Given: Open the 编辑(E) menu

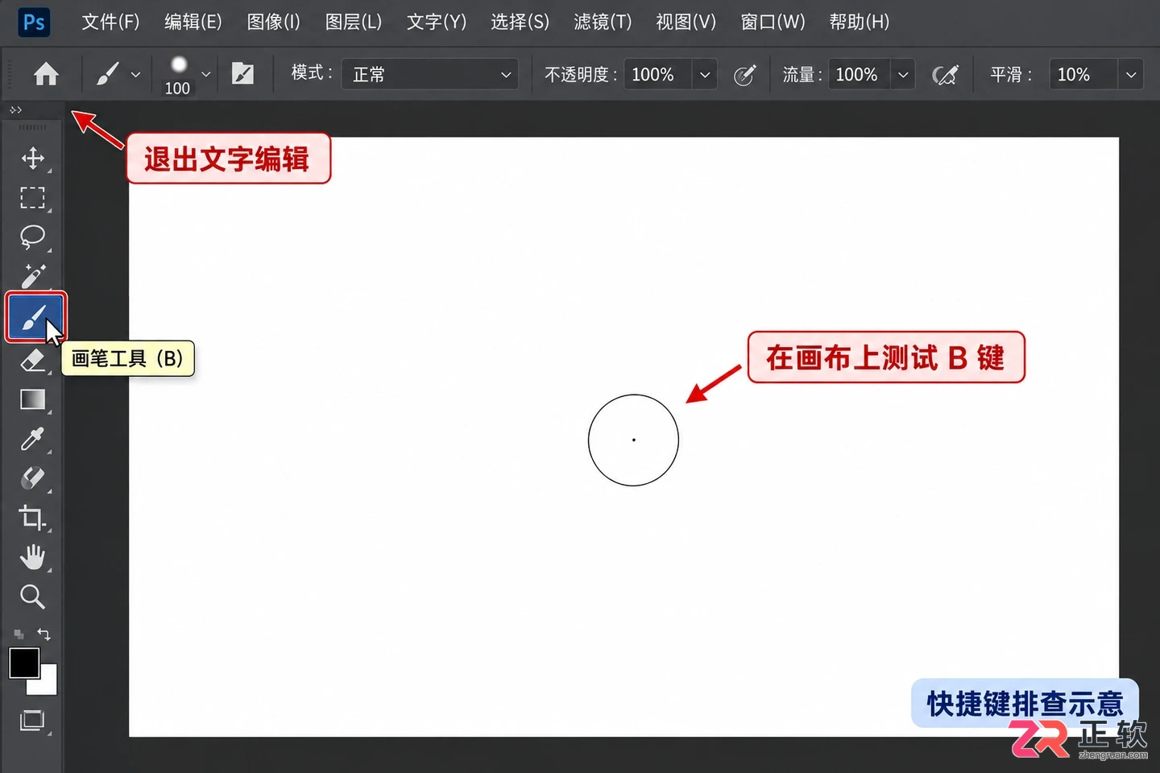Looking at the screenshot, I should 193,22.
